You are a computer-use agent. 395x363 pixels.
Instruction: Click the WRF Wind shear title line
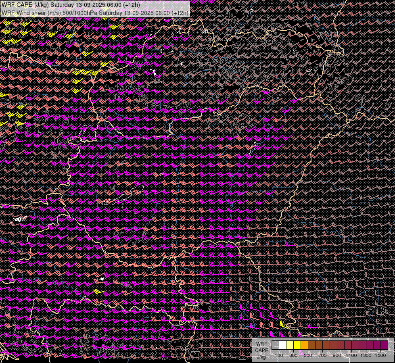coord(95,13)
